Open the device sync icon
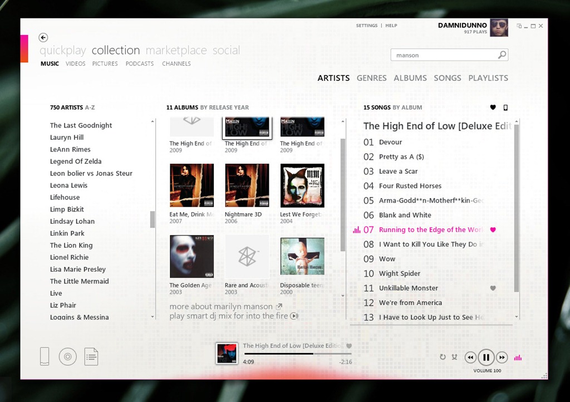Image resolution: width=570 pixels, height=402 pixels. click(45, 356)
